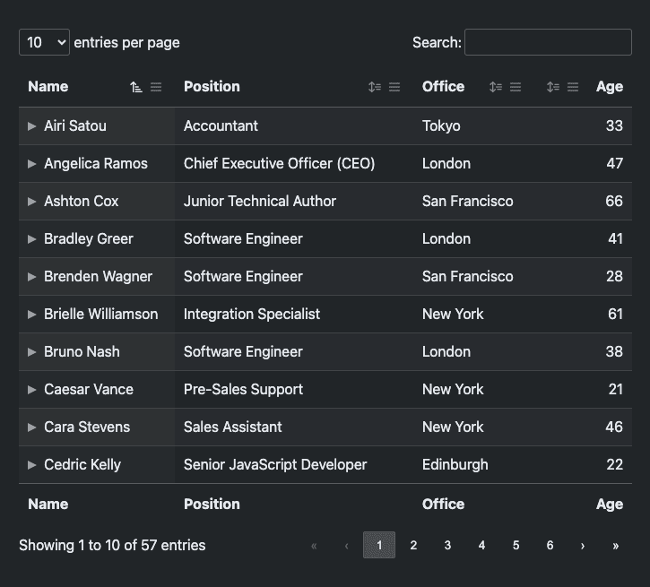Screen dimensions: 650x587
Task: Jump to page 6
Action: coord(550,545)
